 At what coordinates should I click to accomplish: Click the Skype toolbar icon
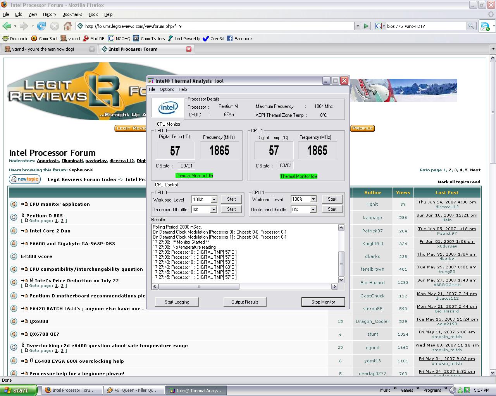pos(485,26)
